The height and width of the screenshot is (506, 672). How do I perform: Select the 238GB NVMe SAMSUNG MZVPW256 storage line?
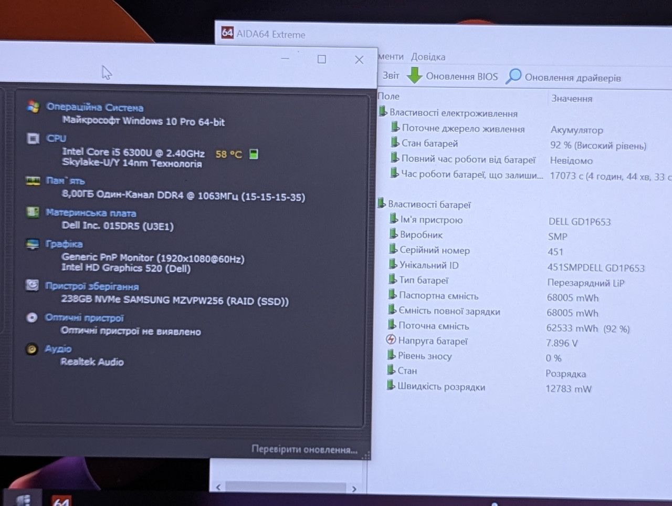pos(175,301)
